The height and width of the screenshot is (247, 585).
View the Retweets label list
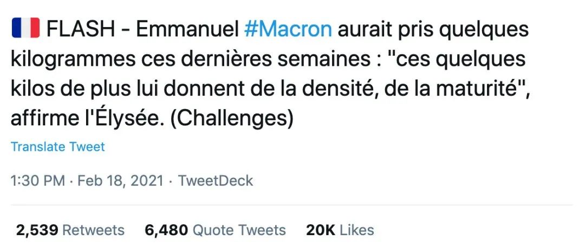(94, 230)
